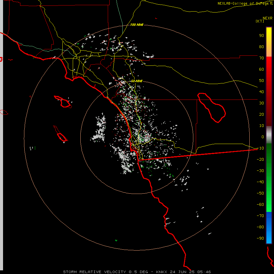Click the NEXR label above the color bar
Screen dimensions: 274x274
(267, 18)
